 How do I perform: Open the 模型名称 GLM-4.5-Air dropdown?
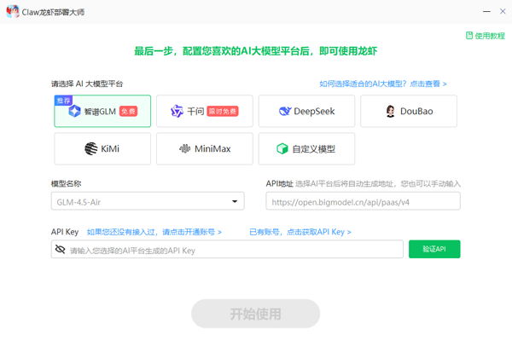(147, 201)
